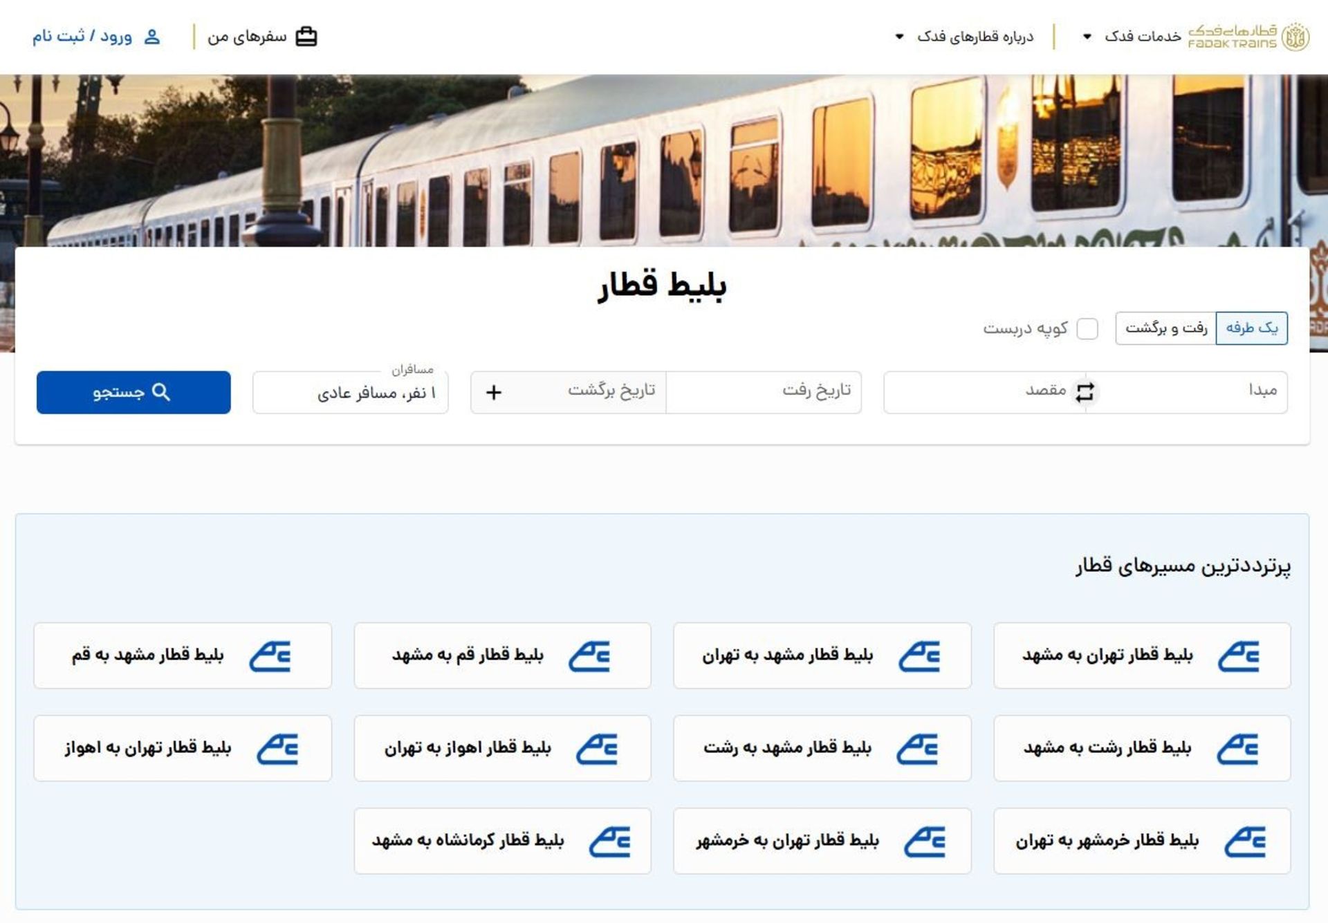Open بلیط قطار اهواز به تهران route
1328x923 pixels.
click(501, 748)
